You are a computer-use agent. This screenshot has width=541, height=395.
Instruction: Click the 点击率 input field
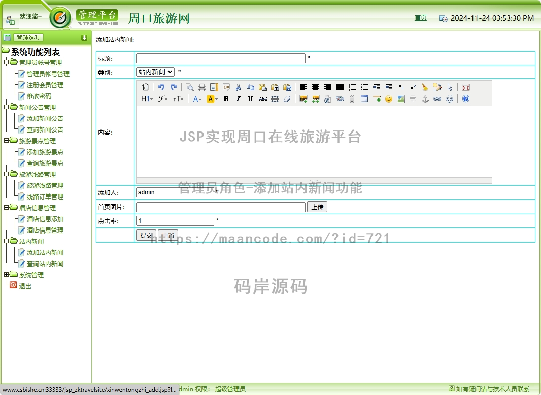pyautogui.click(x=175, y=221)
